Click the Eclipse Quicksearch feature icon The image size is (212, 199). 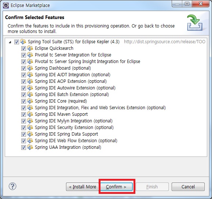[x=30, y=48]
